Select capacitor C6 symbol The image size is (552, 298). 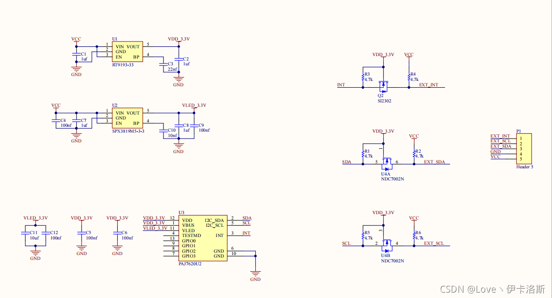[x=117, y=233]
